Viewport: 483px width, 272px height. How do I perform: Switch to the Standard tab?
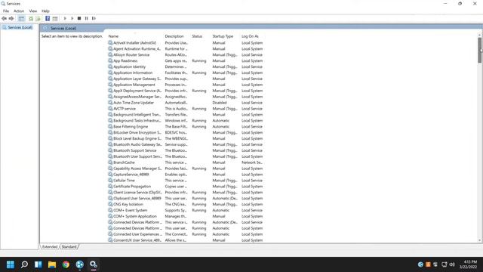[x=69, y=247]
